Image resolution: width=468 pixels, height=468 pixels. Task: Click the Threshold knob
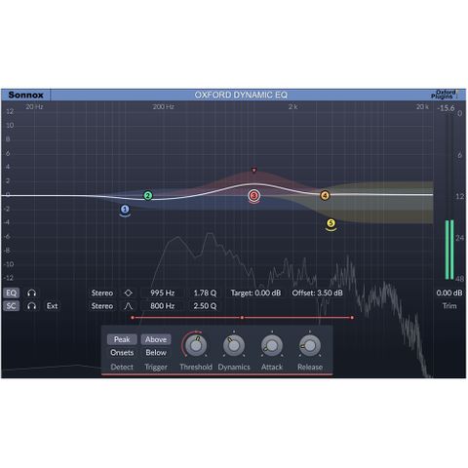coord(196,345)
